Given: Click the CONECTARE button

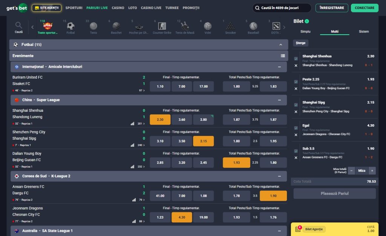Looking at the screenshot, I should click(x=365, y=8).
